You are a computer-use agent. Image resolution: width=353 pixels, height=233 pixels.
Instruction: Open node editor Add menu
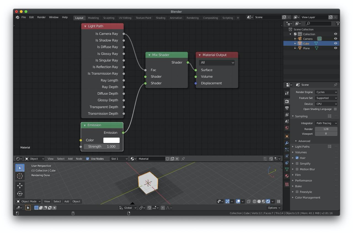70,159
